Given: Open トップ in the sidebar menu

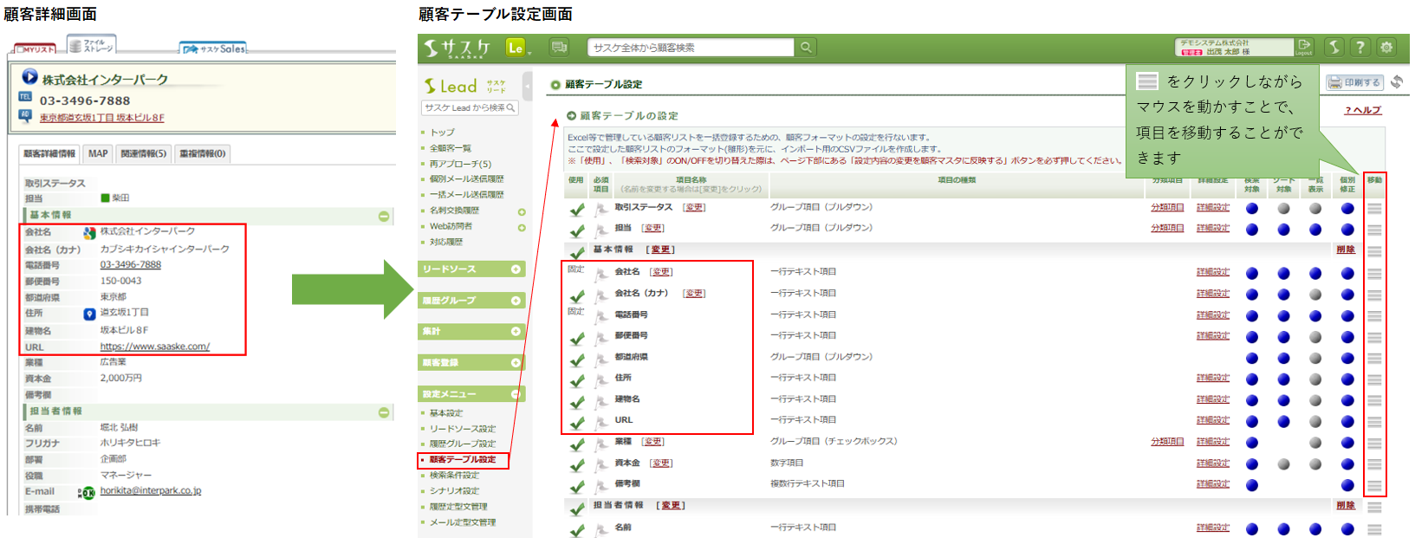Looking at the screenshot, I should (x=442, y=133).
